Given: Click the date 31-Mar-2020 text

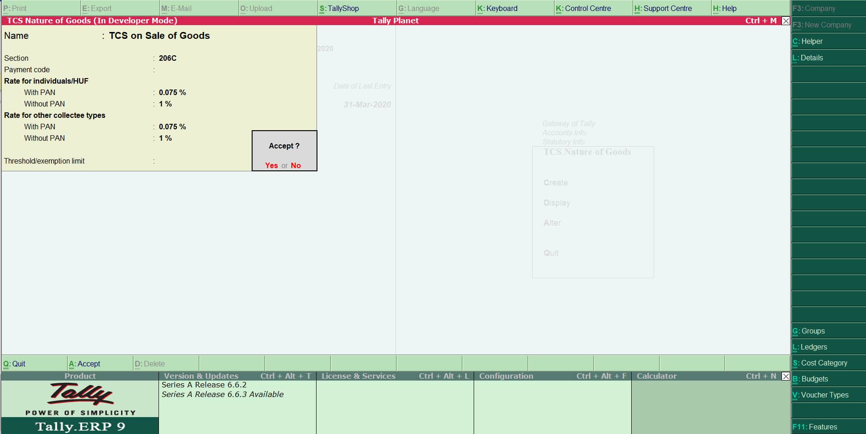Looking at the screenshot, I should coord(367,105).
